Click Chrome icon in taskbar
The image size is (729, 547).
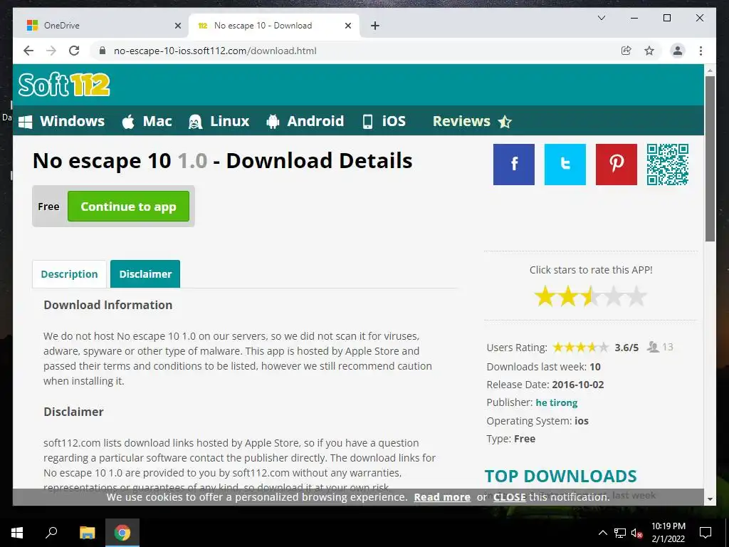click(x=122, y=533)
